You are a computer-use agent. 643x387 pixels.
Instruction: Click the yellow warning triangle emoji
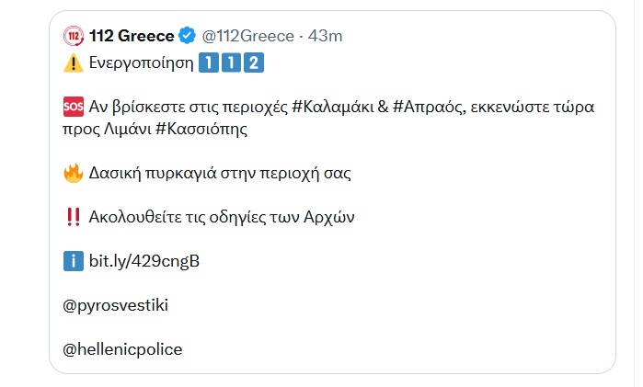click(74, 63)
